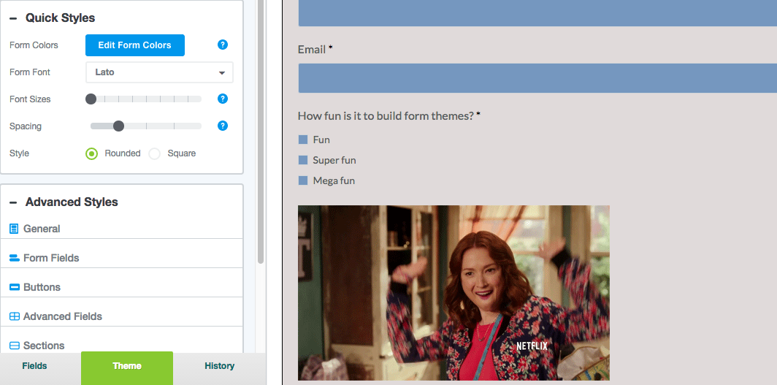The image size is (777, 385).
Task: Click the sidebar vertical scrollbar
Action: 261,131
